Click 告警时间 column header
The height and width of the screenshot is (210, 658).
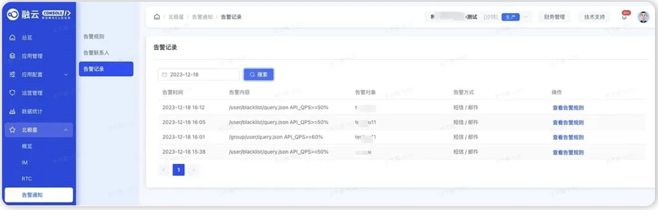click(172, 92)
